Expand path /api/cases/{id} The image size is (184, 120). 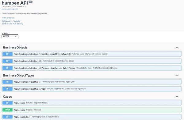coord(22,117)
